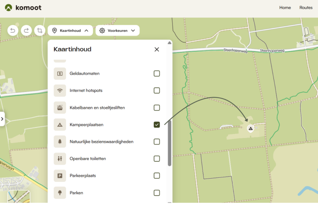The image size is (318, 204).
Task: Click the Internet hotspots wifi icon
Action: [x=60, y=91]
